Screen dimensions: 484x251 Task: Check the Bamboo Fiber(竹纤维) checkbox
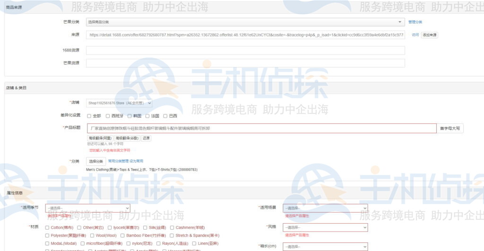[x=122, y=235]
